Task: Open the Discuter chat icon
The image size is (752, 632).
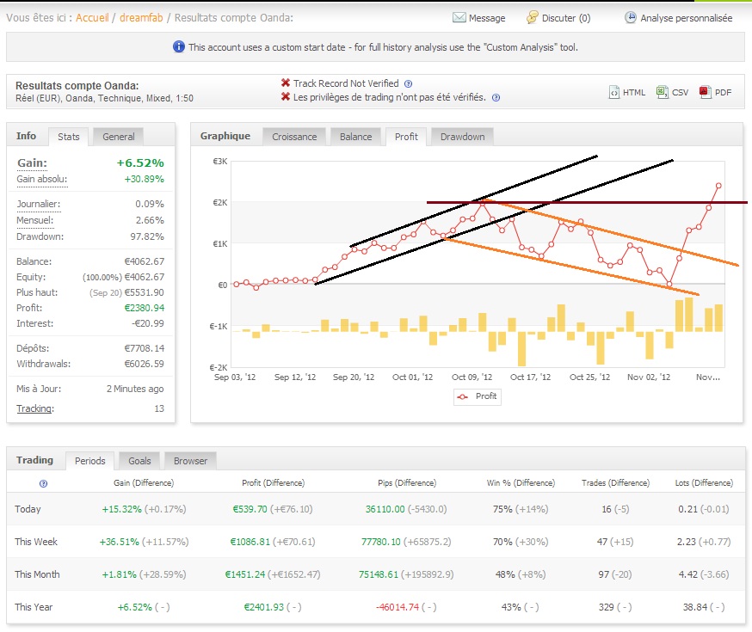Action: pyautogui.click(x=533, y=17)
